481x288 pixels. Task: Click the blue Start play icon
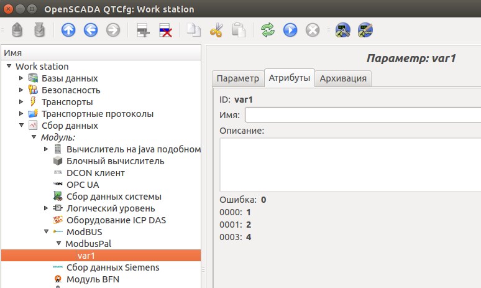pos(290,30)
